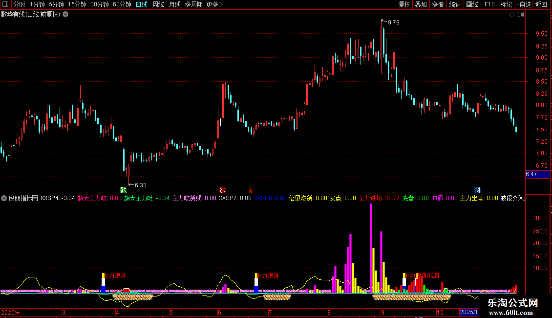Click the 9.79 high price label
This screenshot has height=318, width=552.
point(394,23)
